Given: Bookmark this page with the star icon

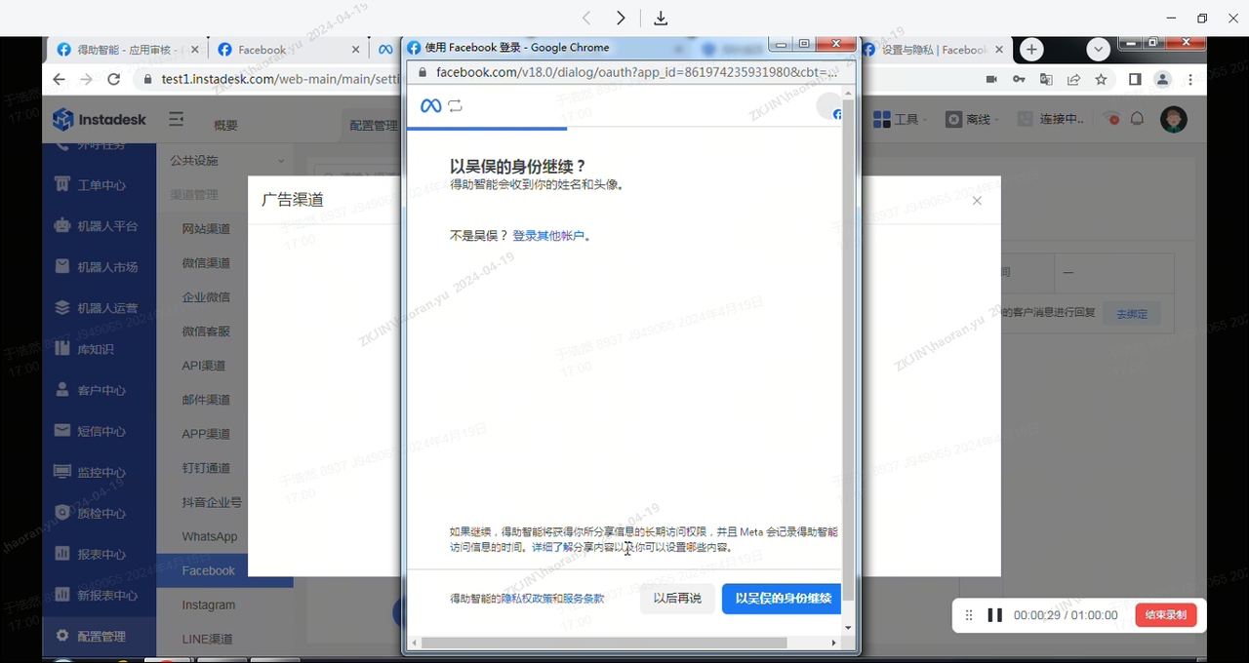Looking at the screenshot, I should click(1102, 79).
